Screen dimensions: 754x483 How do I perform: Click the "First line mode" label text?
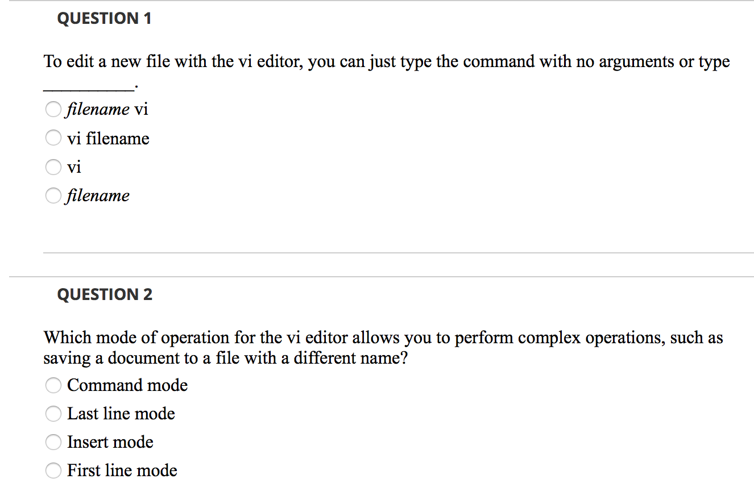[122, 470]
